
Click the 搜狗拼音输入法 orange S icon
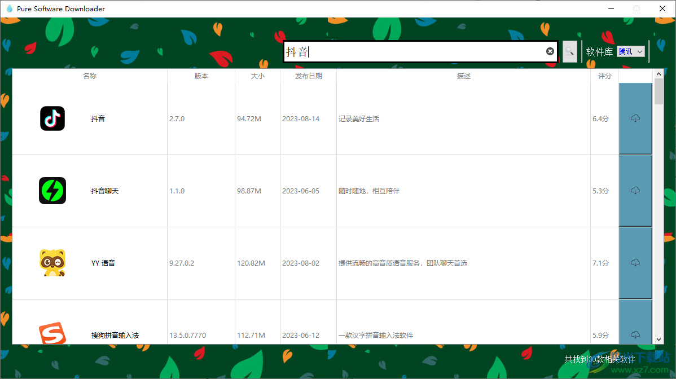tap(52, 333)
